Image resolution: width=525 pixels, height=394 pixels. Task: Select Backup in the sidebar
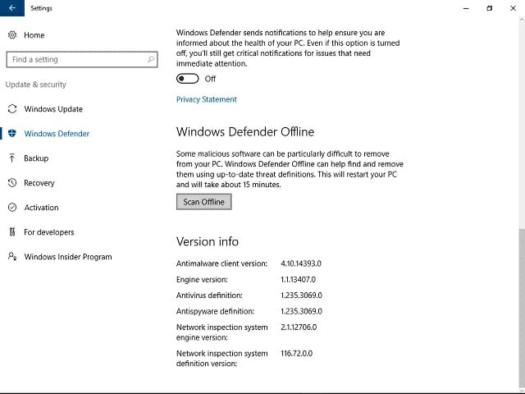(x=36, y=158)
